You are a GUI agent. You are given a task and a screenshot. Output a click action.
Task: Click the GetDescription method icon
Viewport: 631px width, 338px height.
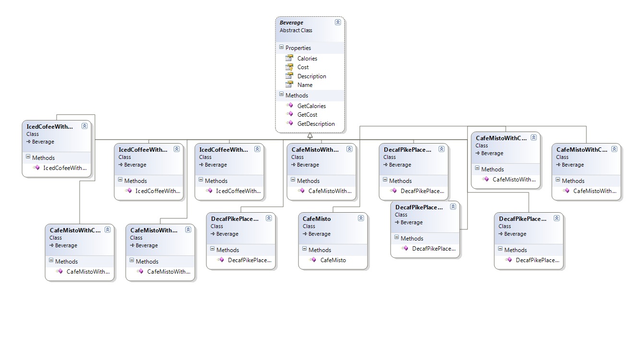(289, 123)
